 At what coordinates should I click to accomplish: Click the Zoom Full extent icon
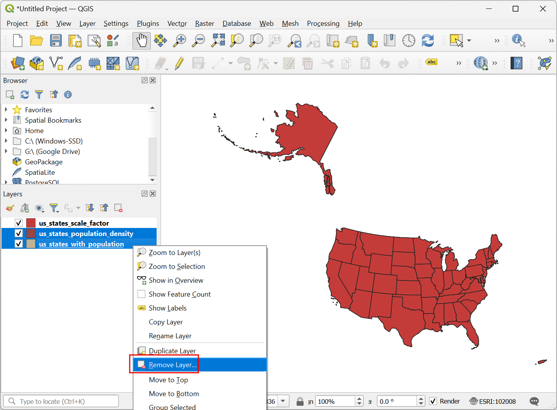pyautogui.click(x=218, y=40)
